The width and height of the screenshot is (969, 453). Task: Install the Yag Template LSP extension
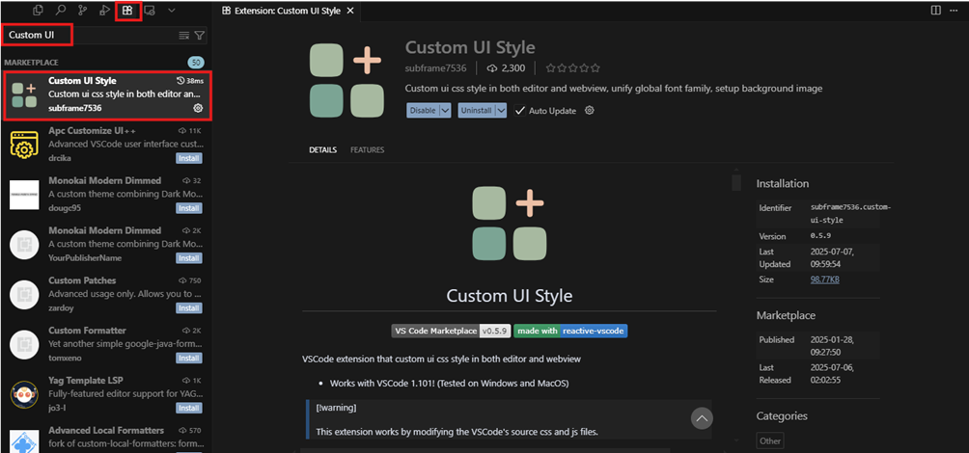[188, 408]
